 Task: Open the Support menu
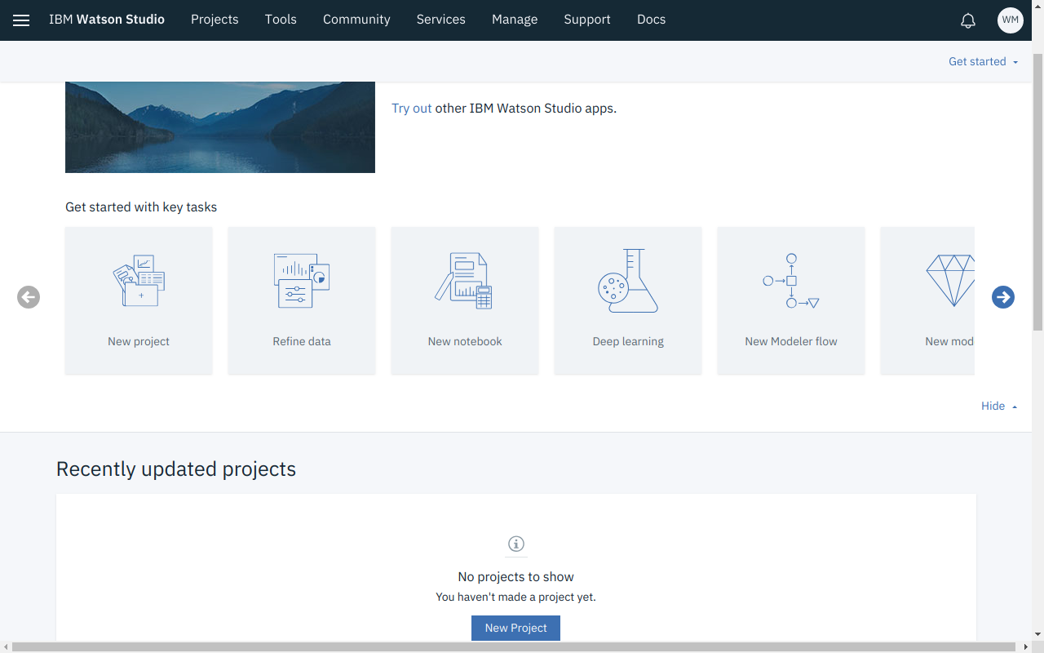point(587,20)
